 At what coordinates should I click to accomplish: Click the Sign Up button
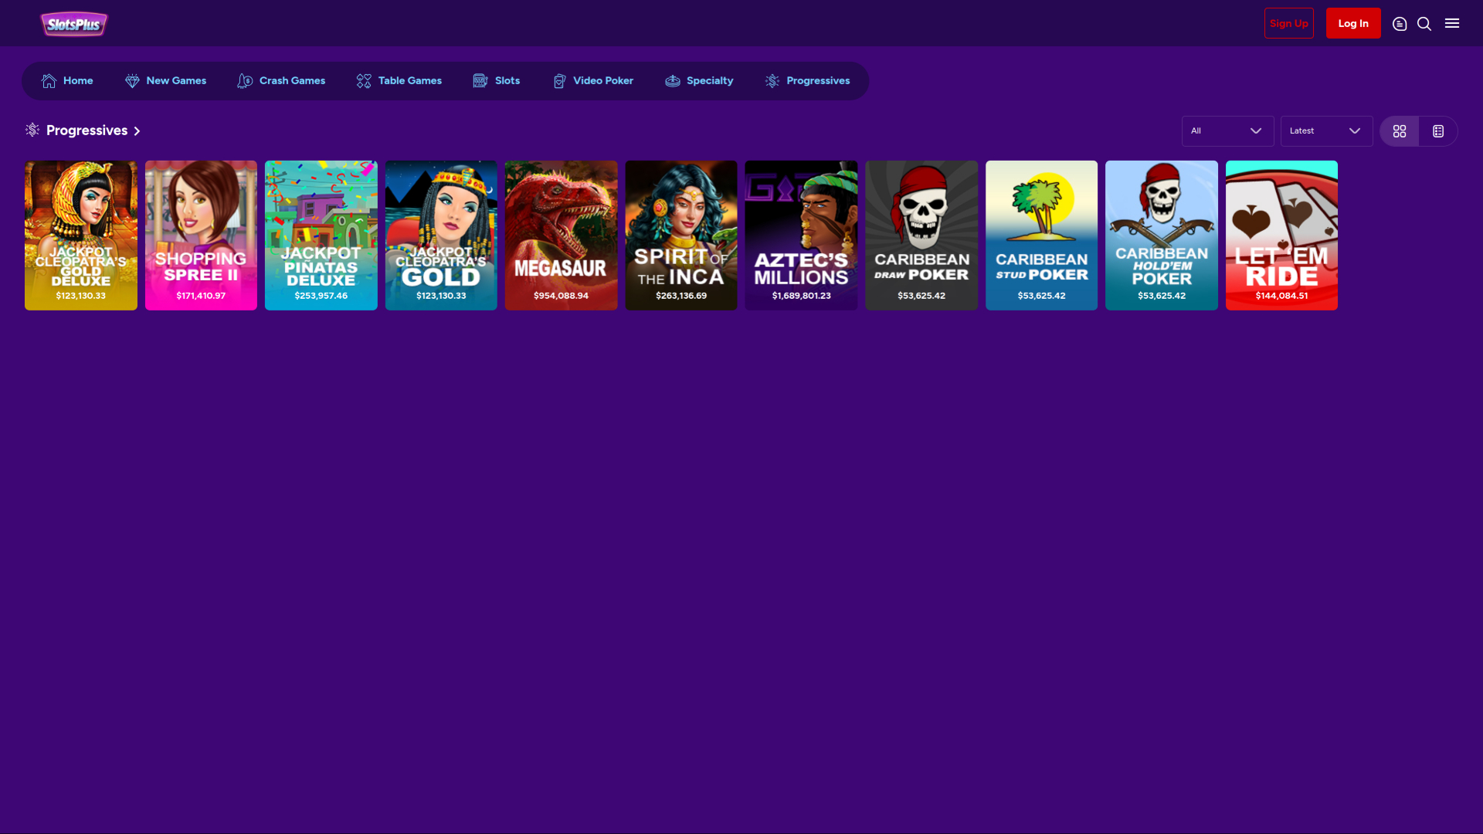point(1288,23)
